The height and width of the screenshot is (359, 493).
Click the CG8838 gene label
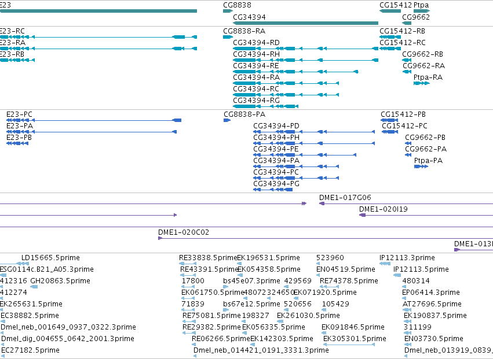coord(237,5)
